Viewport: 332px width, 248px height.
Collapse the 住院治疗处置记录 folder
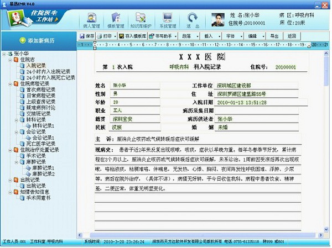[10, 150]
